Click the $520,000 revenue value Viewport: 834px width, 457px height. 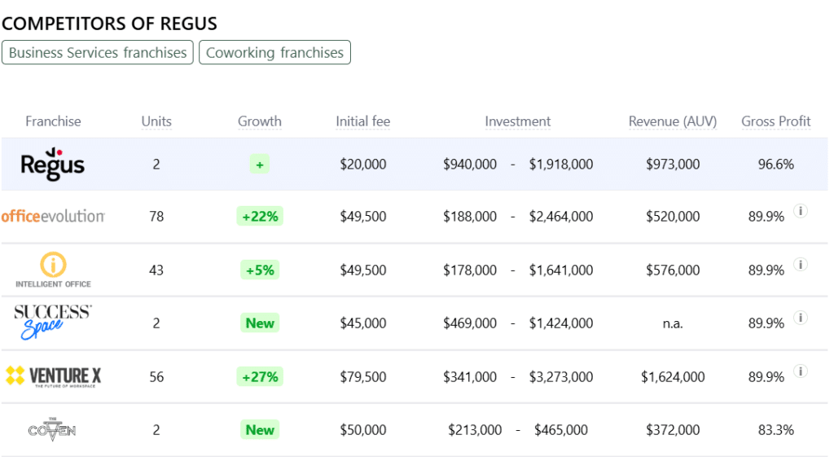pos(673,217)
